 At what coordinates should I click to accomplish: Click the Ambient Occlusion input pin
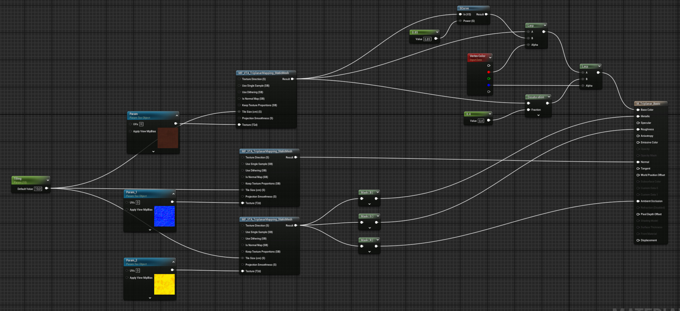(x=638, y=201)
